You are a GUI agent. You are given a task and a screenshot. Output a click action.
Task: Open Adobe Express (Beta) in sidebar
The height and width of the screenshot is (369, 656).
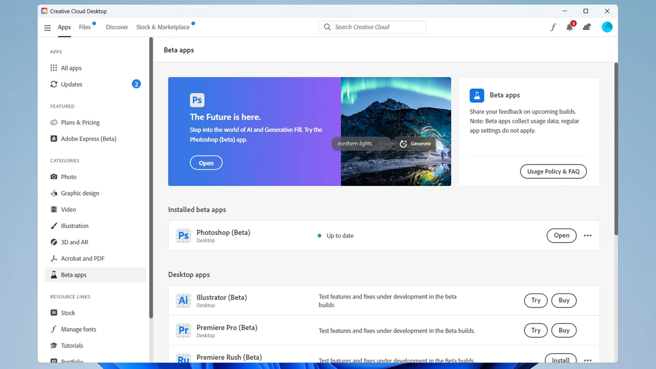pyautogui.click(x=88, y=139)
